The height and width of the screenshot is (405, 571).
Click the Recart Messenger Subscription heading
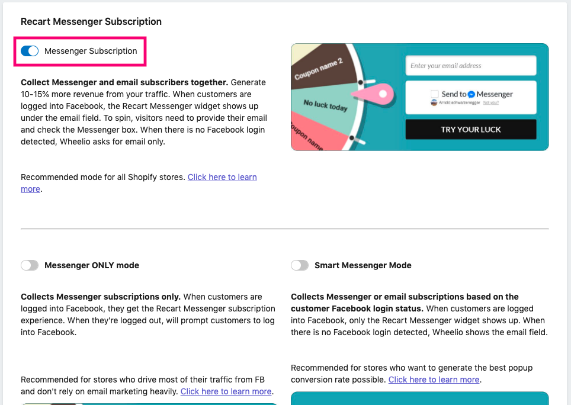point(91,21)
